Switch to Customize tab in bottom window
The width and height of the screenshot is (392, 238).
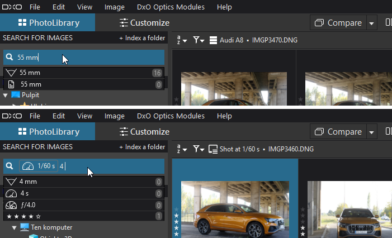tap(144, 131)
